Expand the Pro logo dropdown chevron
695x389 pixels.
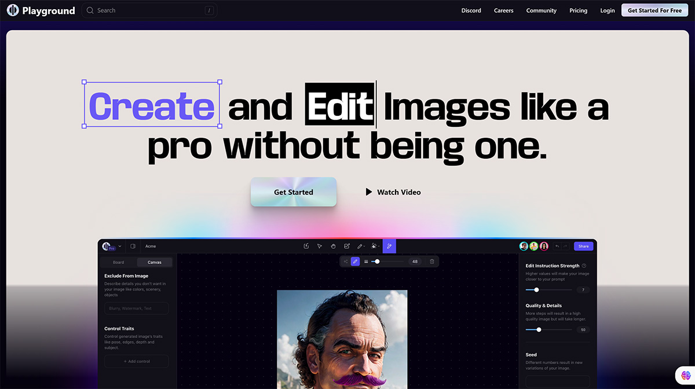coord(120,246)
